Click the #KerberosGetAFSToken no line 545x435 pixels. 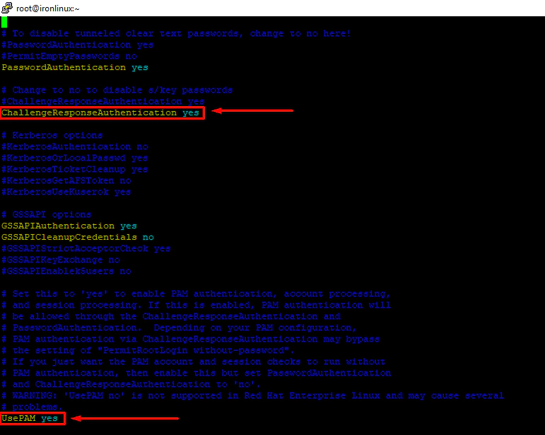(66, 181)
